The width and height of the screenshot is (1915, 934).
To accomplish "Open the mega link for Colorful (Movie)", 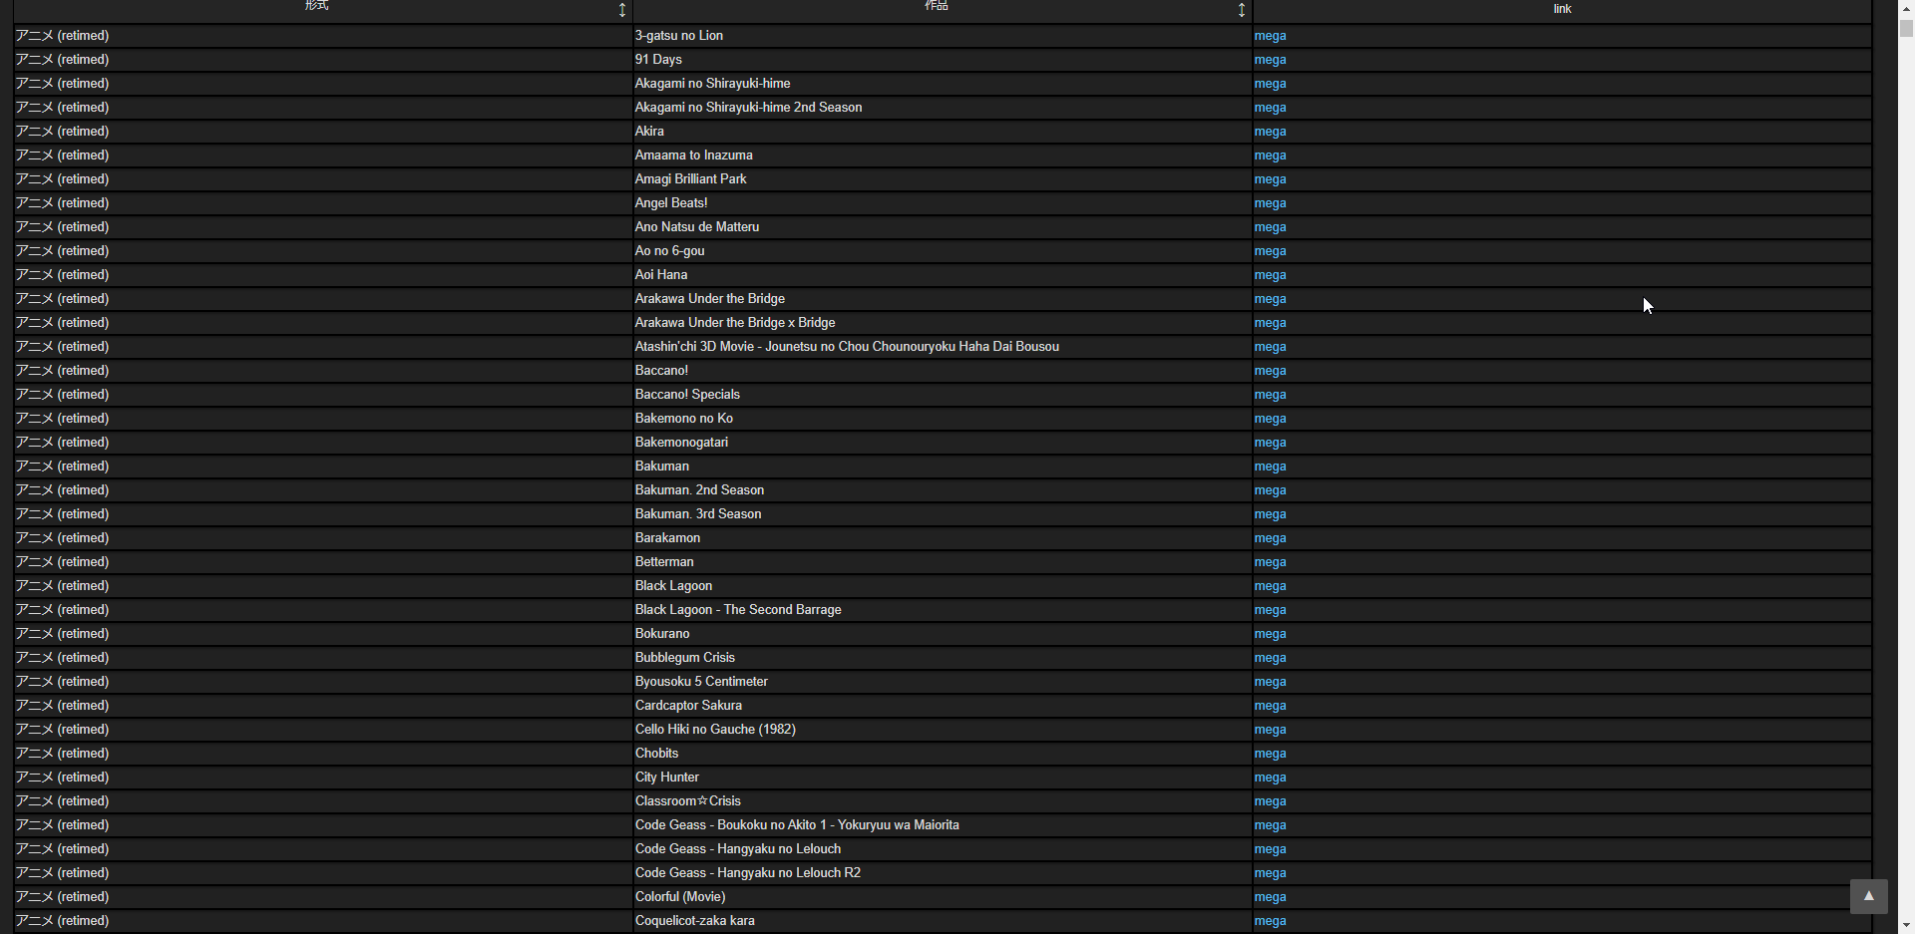I will point(1270,897).
